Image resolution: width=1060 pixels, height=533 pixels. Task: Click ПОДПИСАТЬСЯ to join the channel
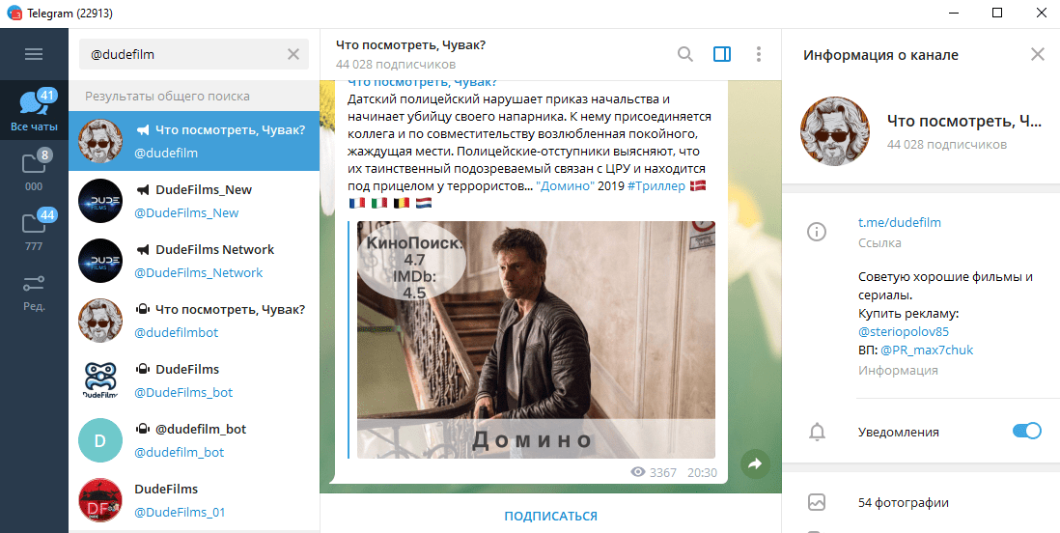click(550, 516)
